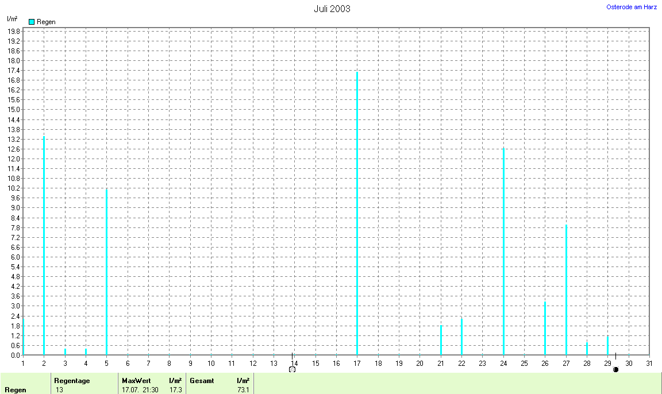Image resolution: width=662 pixels, height=394 pixels.
Task: Select the Regentage value 13
Action: coord(59,390)
